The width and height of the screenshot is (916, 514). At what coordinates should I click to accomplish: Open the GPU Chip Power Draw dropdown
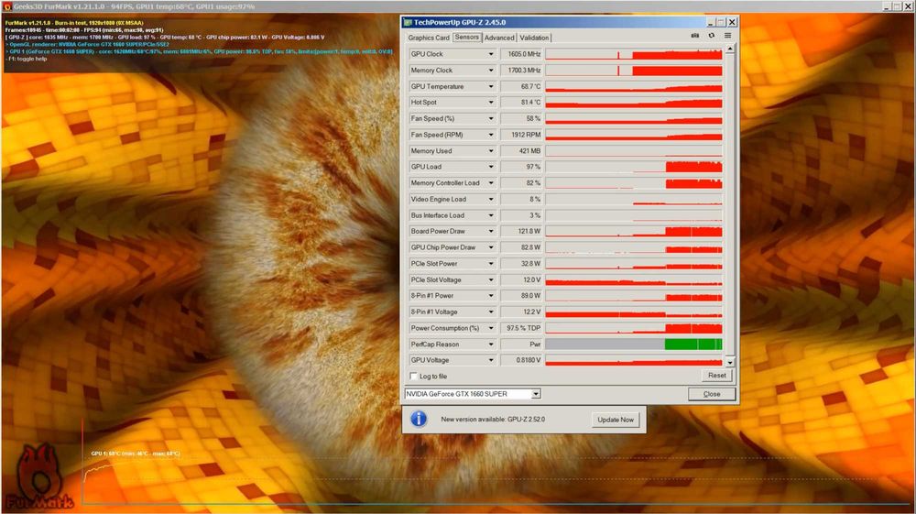point(491,247)
